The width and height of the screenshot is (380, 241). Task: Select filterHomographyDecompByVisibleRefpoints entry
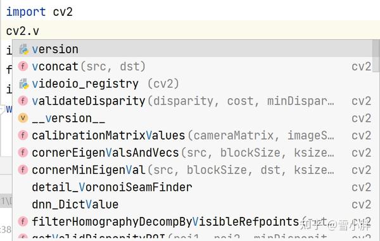click(x=193, y=221)
